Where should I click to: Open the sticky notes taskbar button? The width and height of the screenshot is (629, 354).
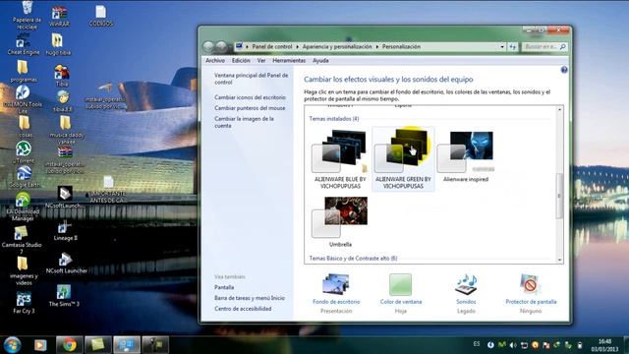[98, 345]
